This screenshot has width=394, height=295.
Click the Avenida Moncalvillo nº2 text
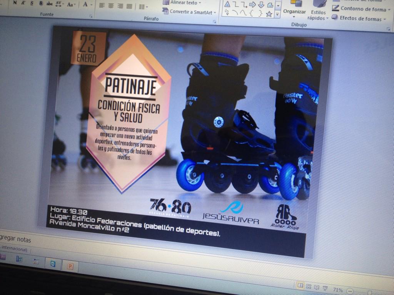coord(89,225)
